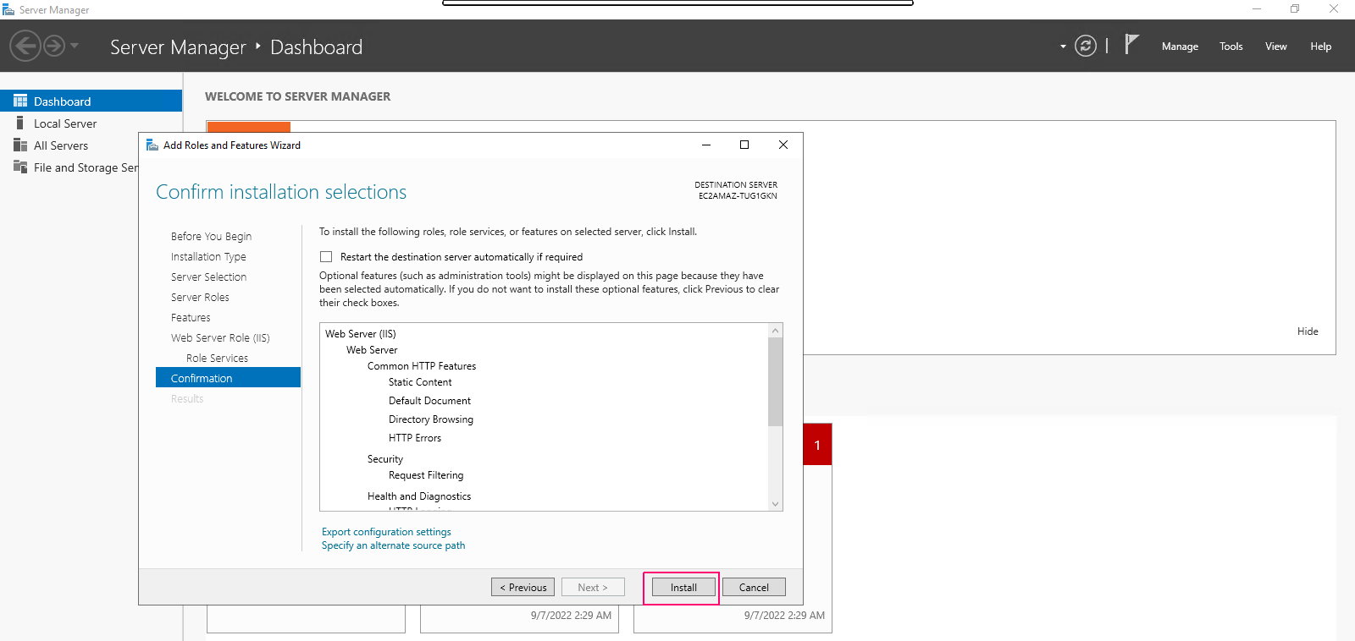
Task: Click Default Document entry in list
Action: coord(429,401)
